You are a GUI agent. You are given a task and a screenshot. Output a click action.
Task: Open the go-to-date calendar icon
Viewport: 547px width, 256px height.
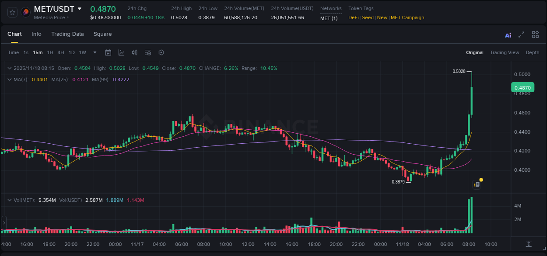[108, 52]
